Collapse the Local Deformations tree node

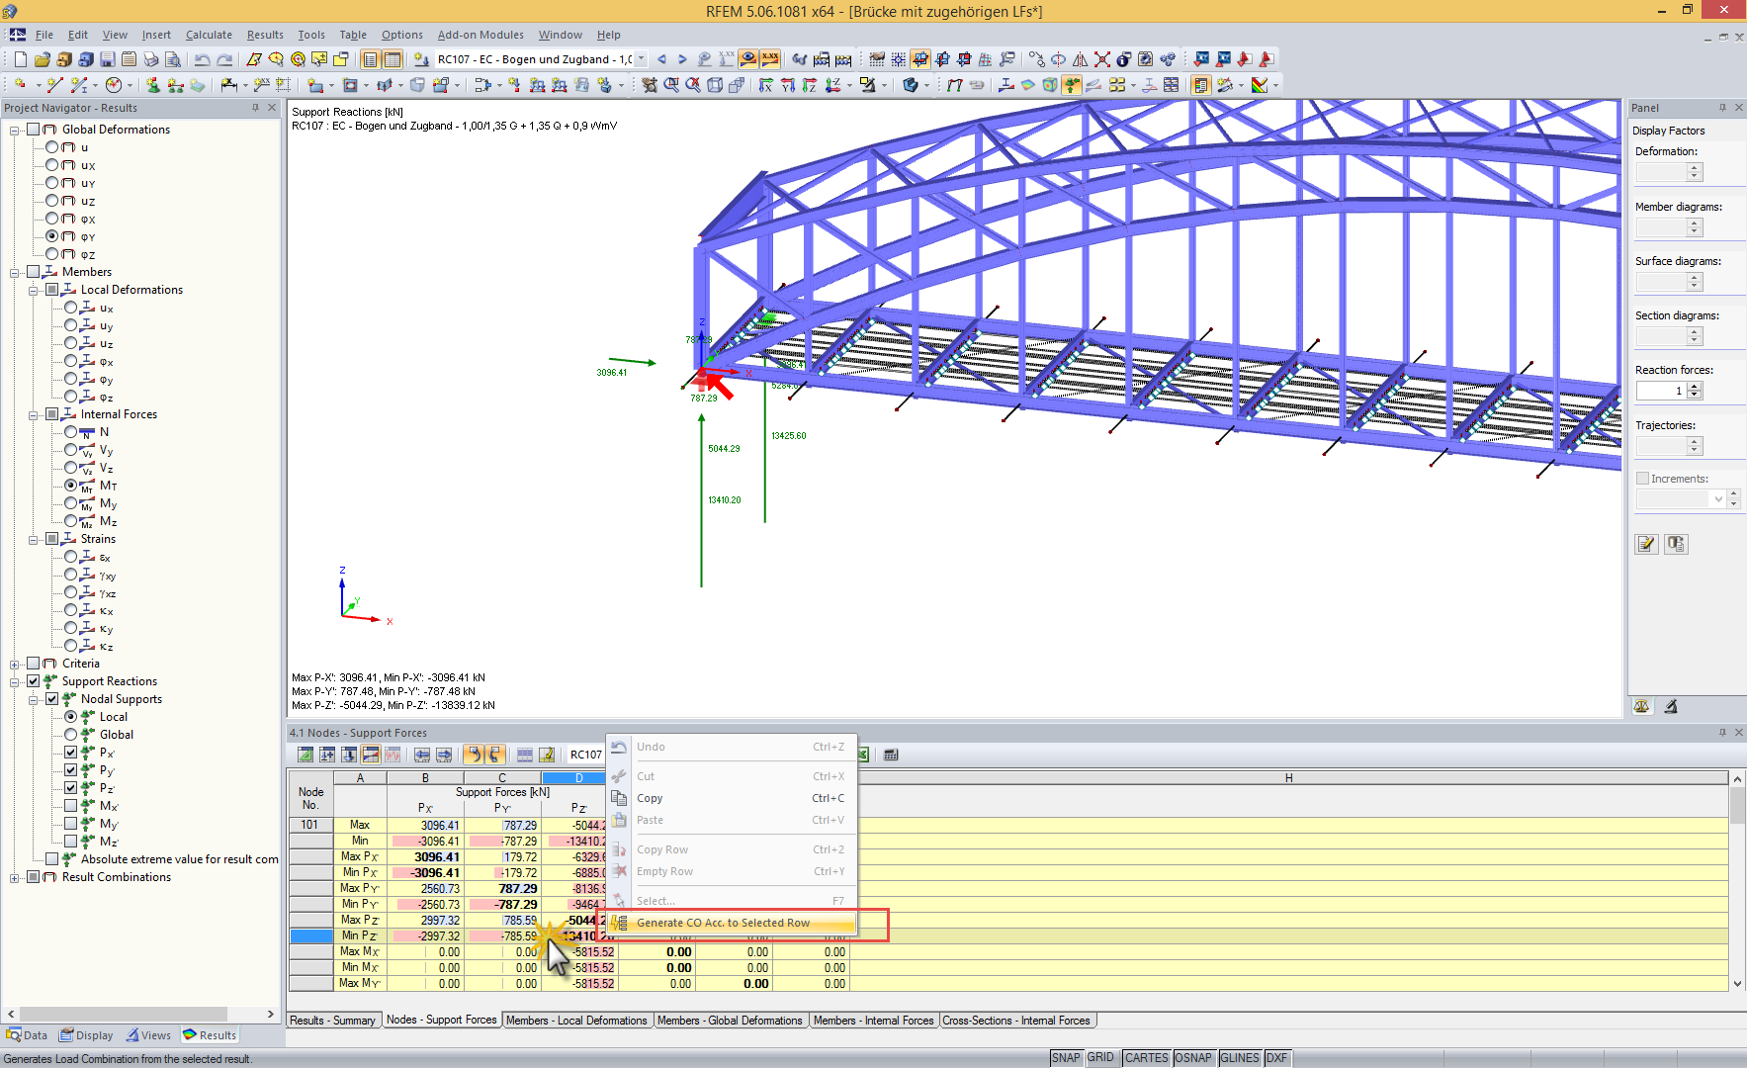(34, 290)
